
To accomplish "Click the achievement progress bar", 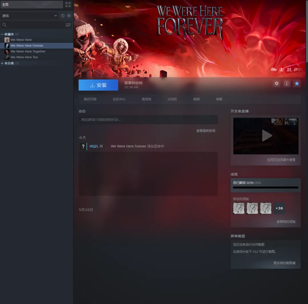I will point(266,187).
